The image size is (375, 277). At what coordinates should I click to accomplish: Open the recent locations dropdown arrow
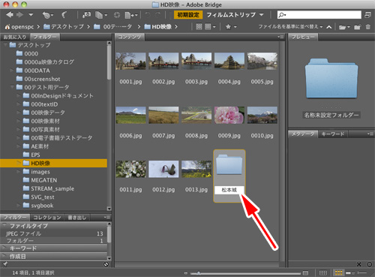coord(31,15)
